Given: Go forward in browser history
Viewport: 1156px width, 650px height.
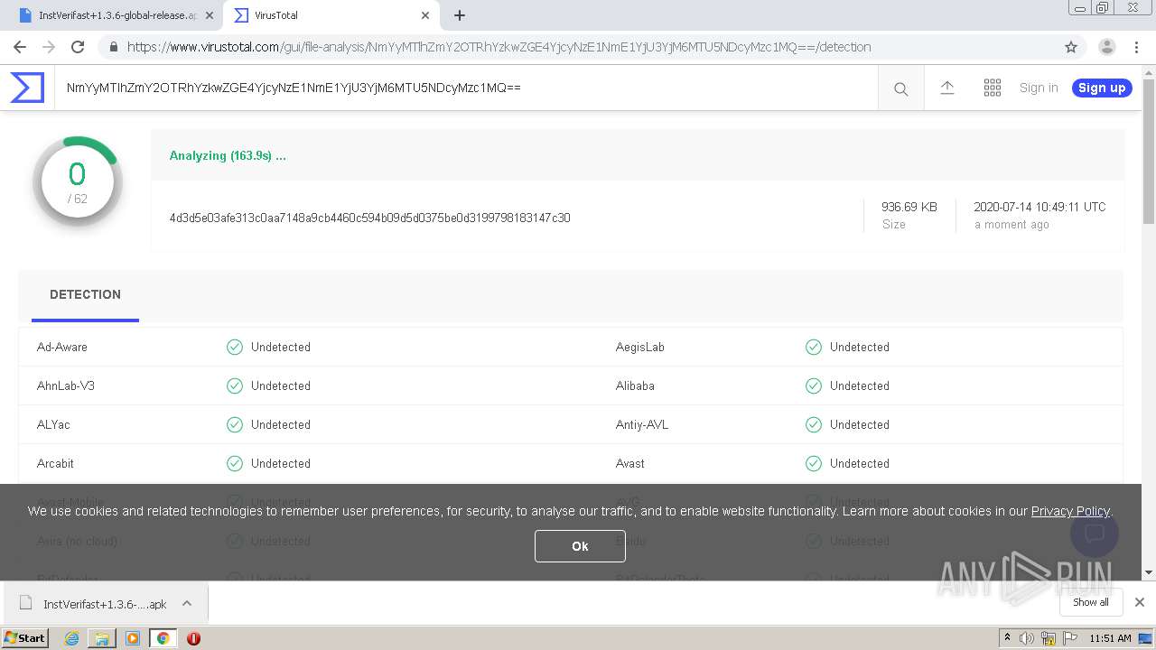Looking at the screenshot, I should pyautogui.click(x=49, y=47).
